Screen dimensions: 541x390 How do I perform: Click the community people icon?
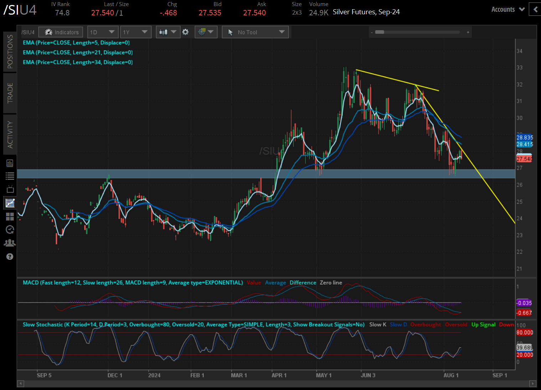point(10,243)
